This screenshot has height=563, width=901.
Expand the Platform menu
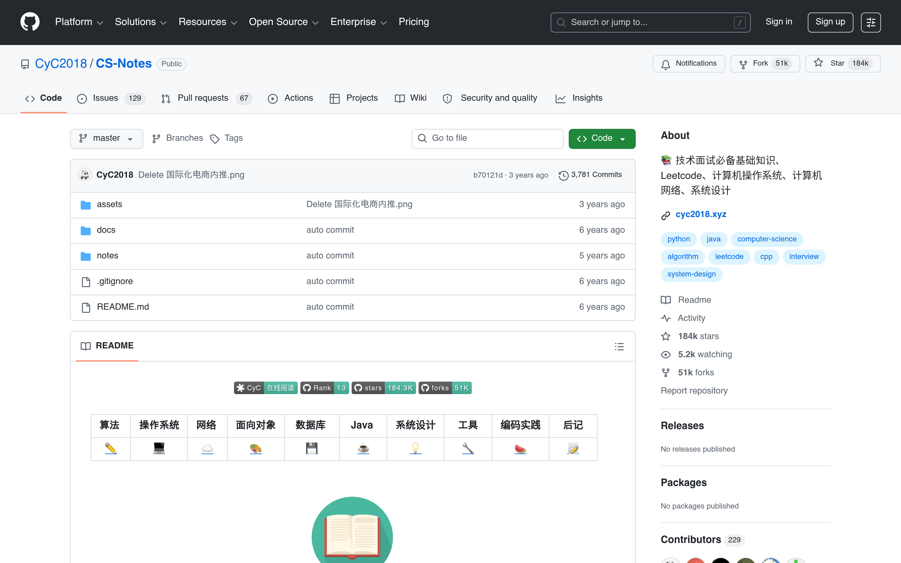tap(79, 22)
